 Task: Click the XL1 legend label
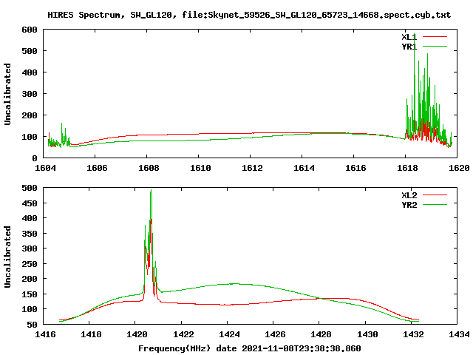tap(409, 37)
